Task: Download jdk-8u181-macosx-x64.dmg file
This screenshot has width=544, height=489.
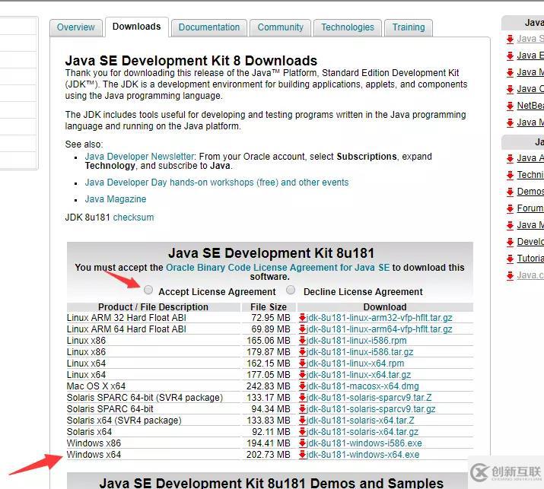Action: 363,386
